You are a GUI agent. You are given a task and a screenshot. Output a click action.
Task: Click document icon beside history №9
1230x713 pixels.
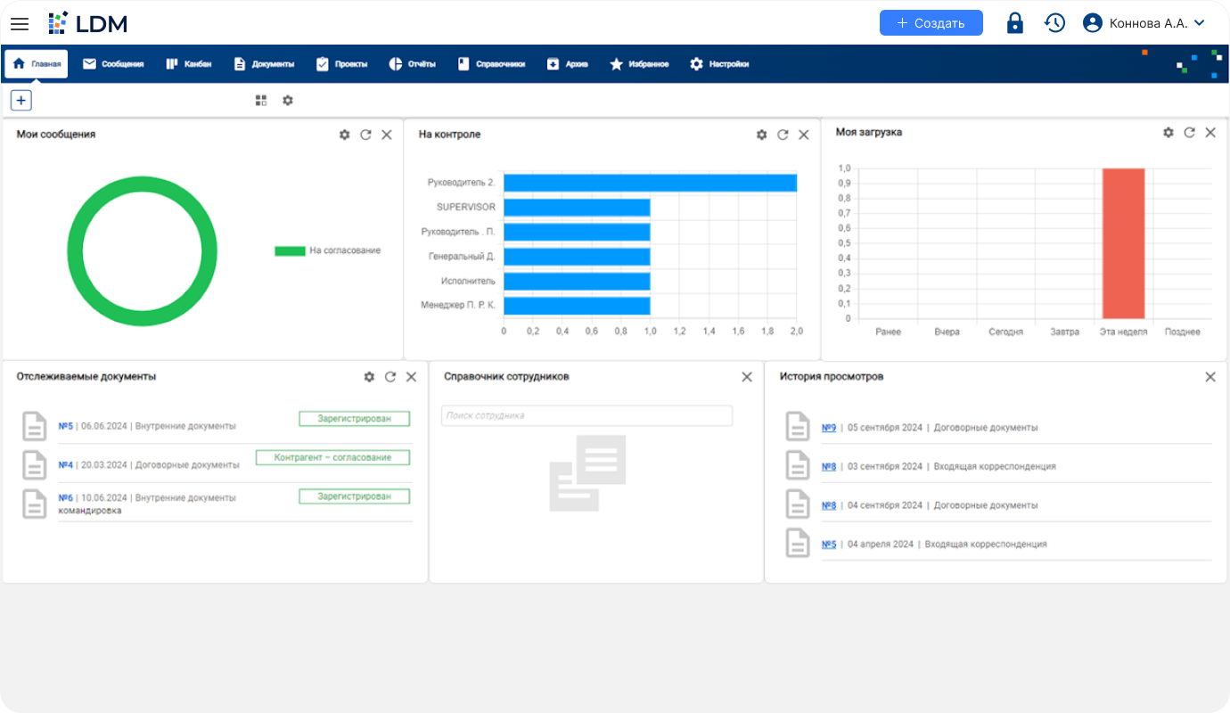[798, 427]
